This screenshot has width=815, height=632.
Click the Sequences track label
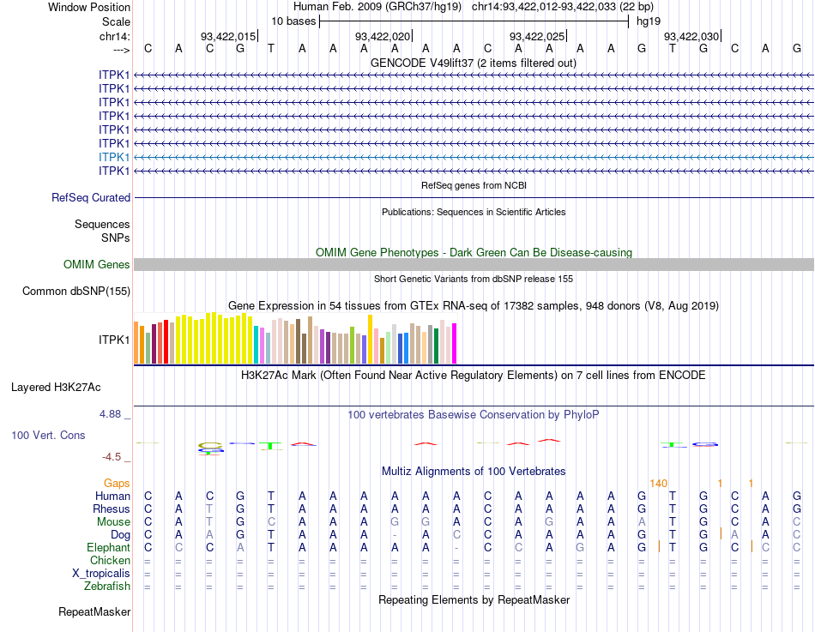tap(102, 224)
